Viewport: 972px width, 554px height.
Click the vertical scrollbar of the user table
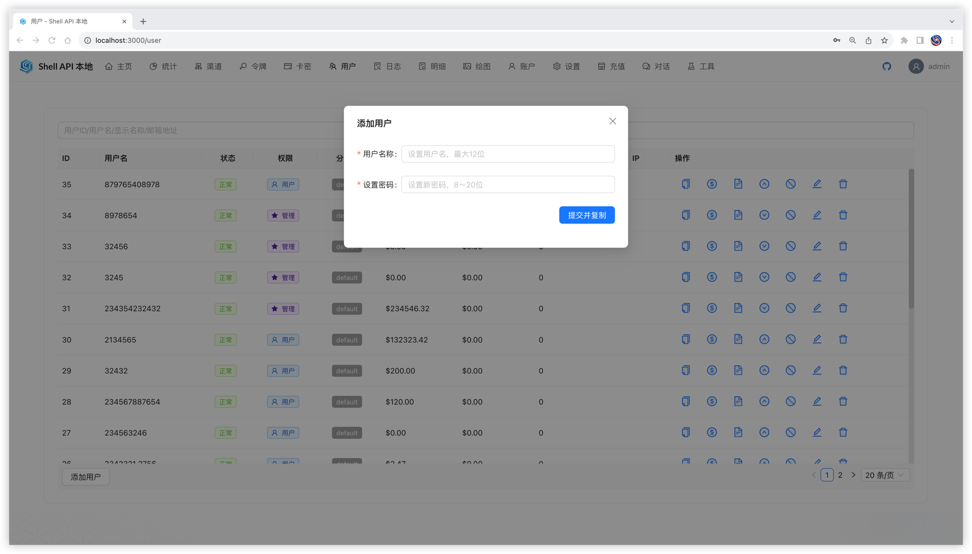(x=911, y=238)
